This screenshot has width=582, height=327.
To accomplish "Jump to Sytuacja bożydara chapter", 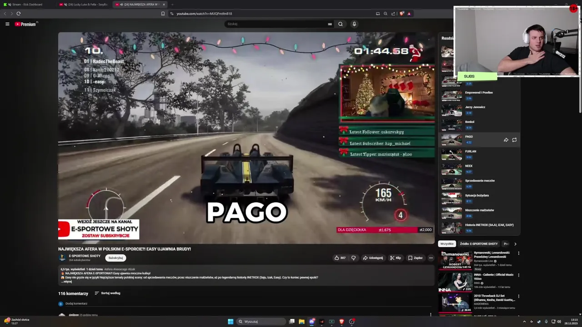I will 479,198.
